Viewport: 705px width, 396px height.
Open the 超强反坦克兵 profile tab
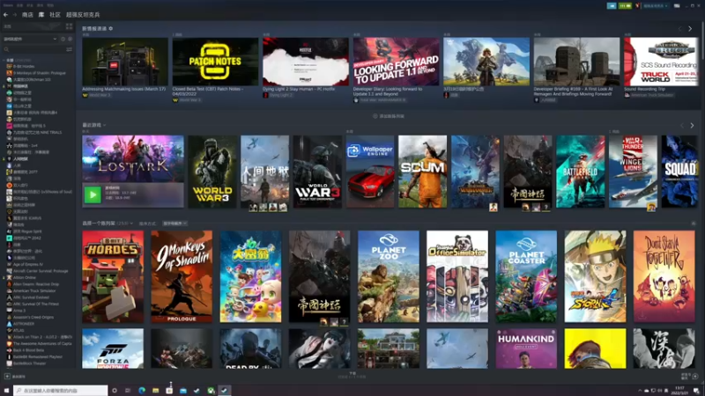(x=83, y=15)
